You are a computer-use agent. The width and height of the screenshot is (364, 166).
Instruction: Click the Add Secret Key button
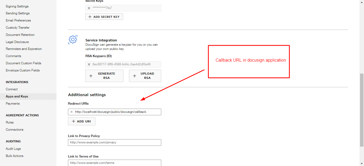[104, 17]
